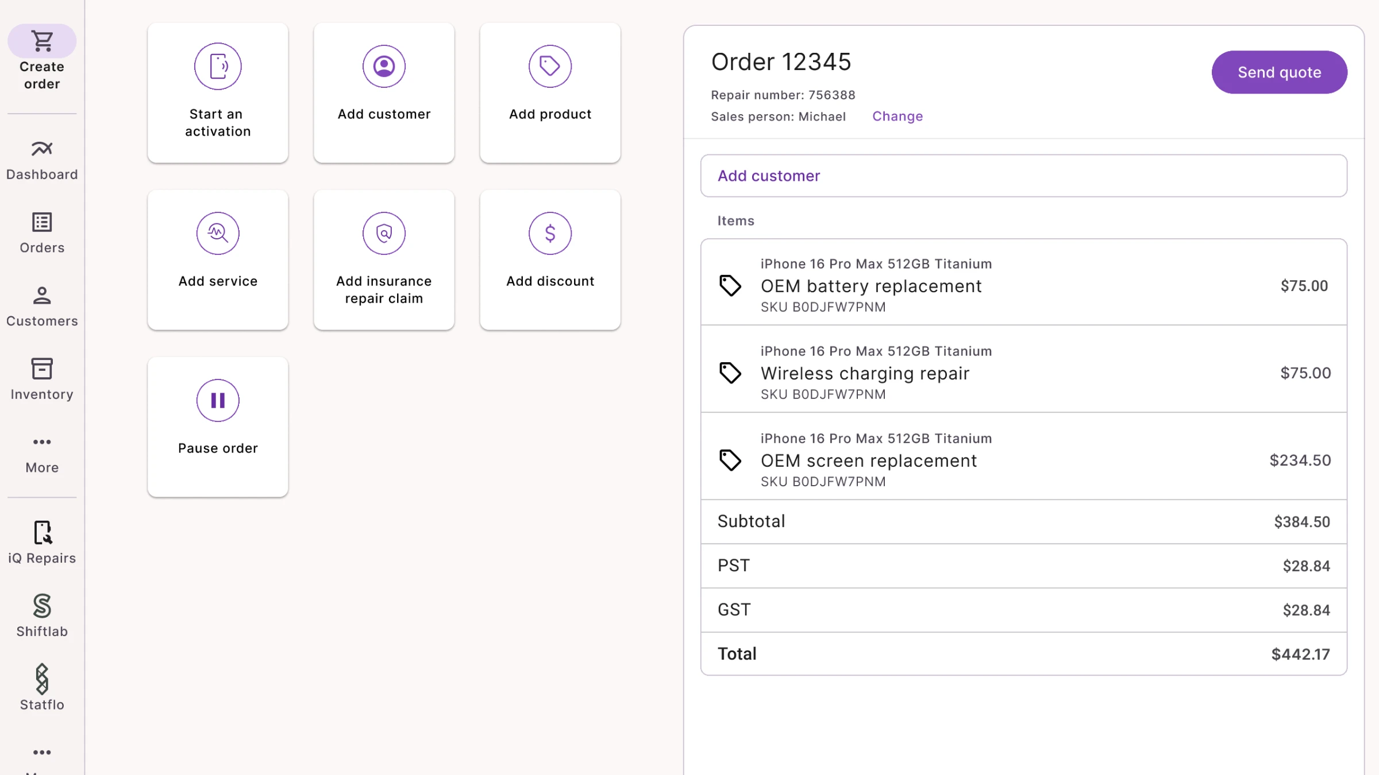The image size is (1379, 775).
Task: Pause order using the pause icon
Action: 218,401
